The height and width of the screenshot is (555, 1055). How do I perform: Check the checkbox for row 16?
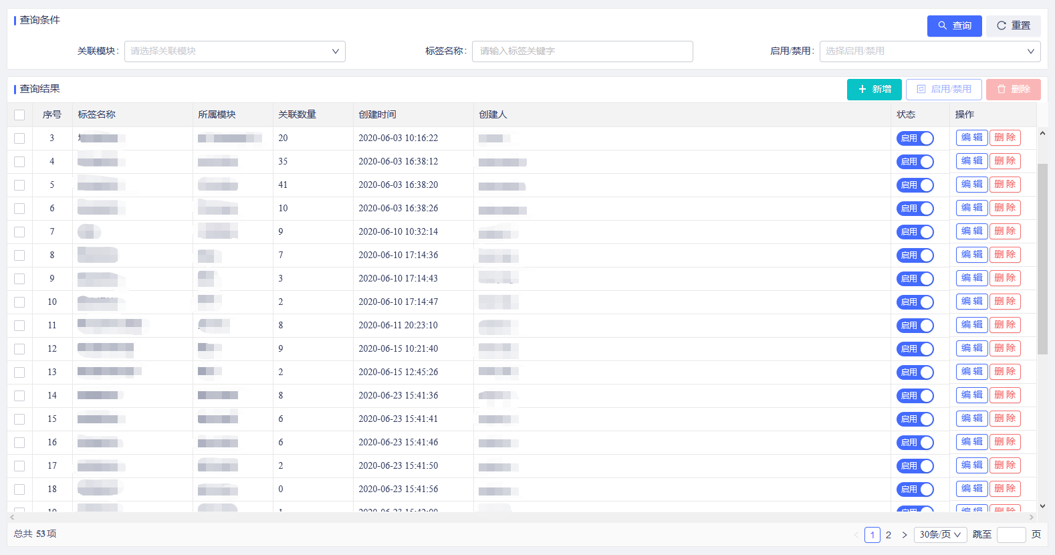(x=19, y=443)
